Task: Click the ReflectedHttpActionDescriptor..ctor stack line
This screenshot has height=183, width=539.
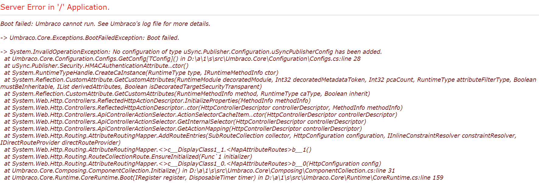Action: (x=203, y=108)
